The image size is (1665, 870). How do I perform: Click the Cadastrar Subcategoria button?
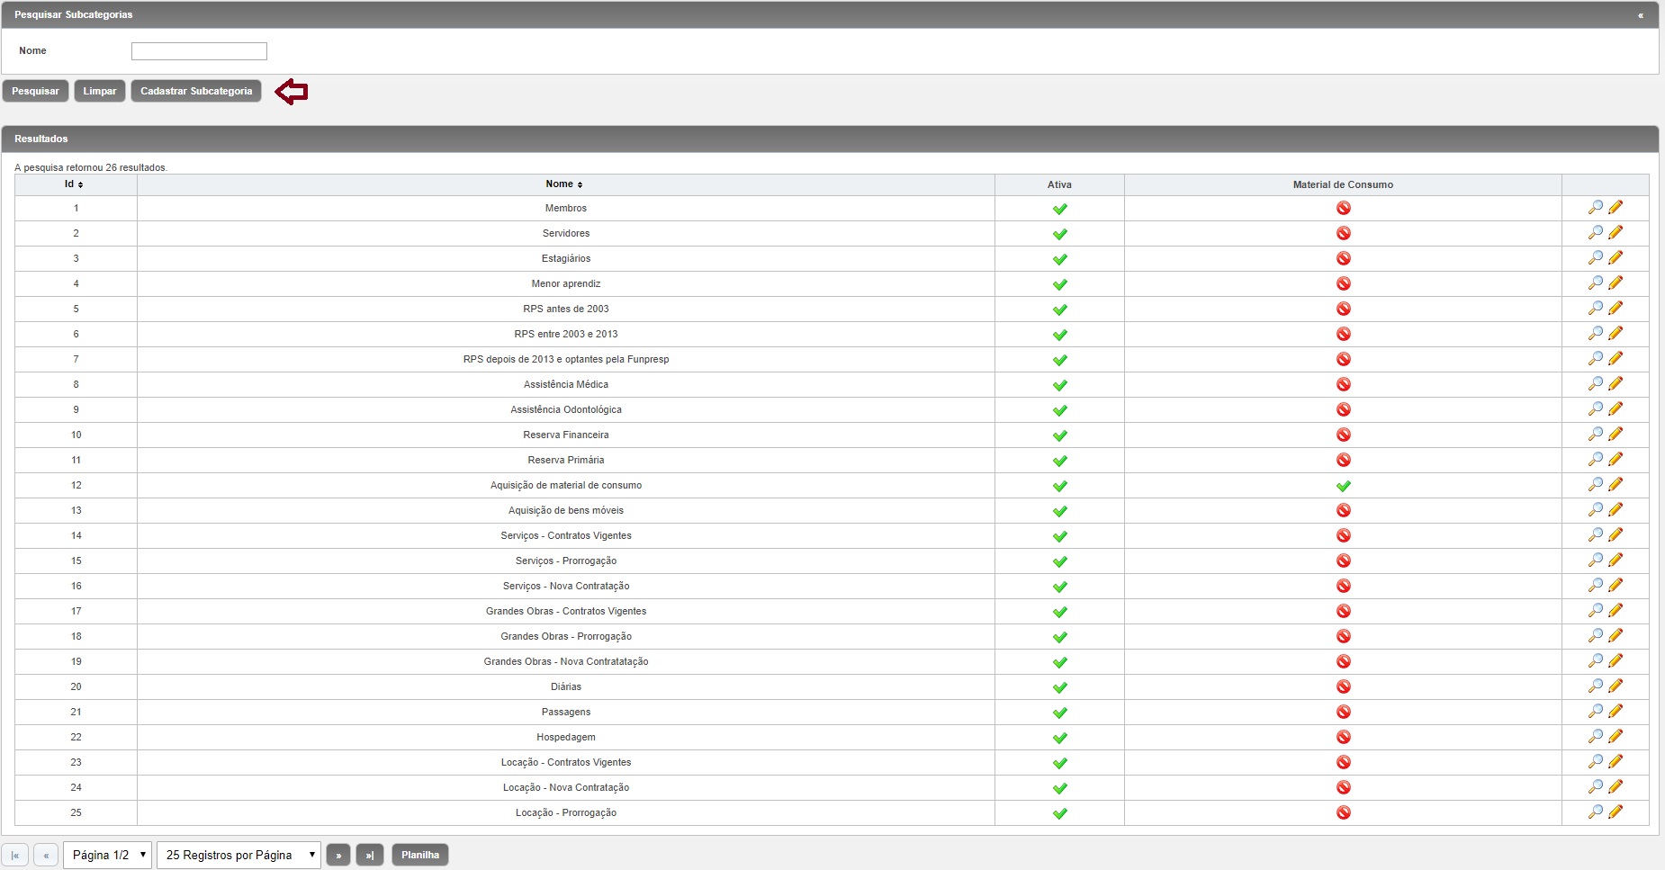(x=196, y=91)
